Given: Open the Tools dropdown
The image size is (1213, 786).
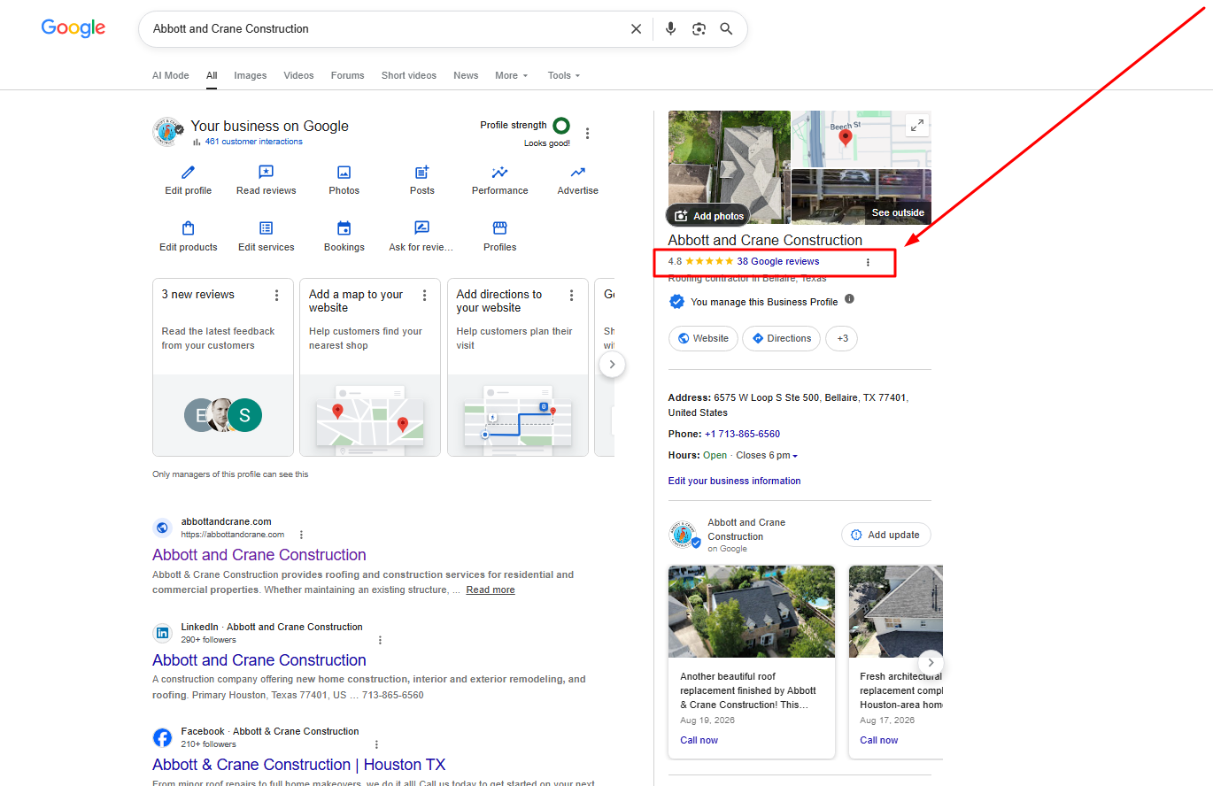Looking at the screenshot, I should click(564, 75).
